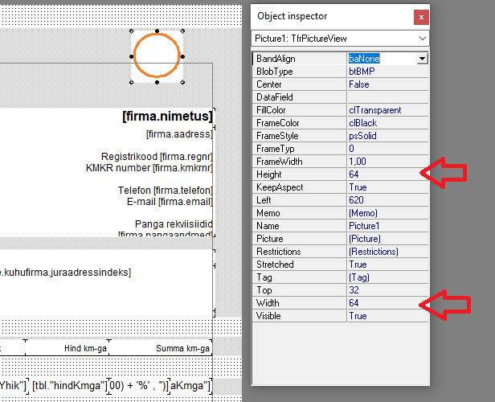Click the Left value 620

[387, 200]
